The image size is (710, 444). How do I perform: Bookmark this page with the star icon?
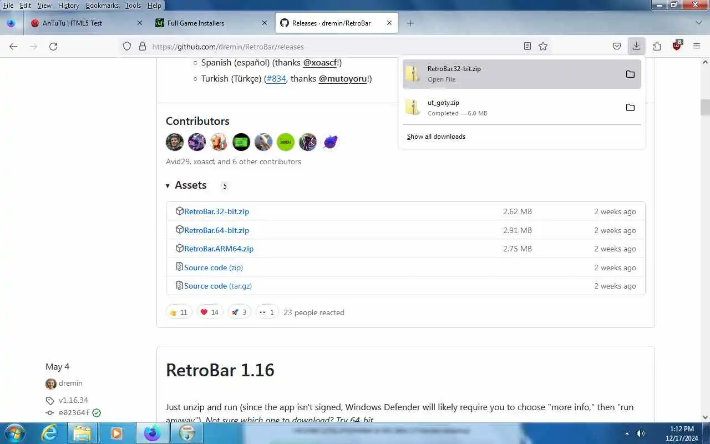(x=543, y=47)
